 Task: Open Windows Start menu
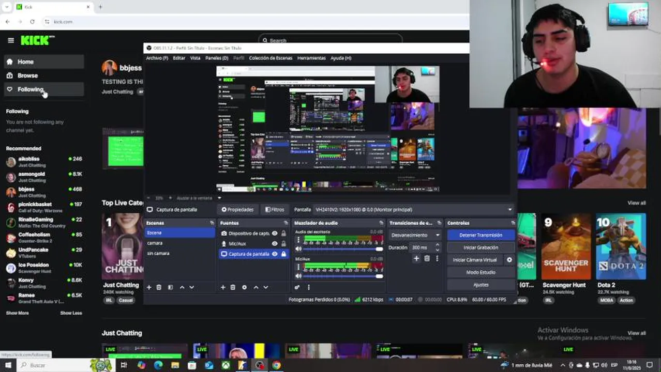8,365
